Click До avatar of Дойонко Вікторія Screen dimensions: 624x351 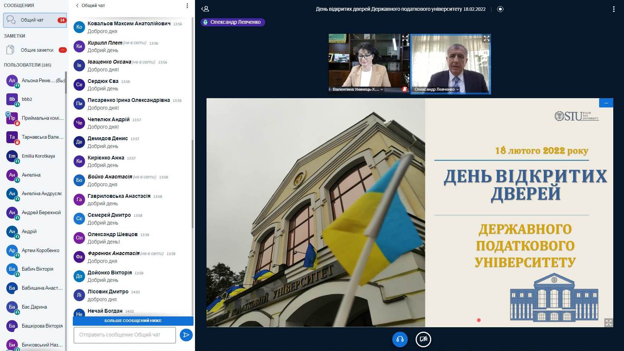tap(79, 276)
